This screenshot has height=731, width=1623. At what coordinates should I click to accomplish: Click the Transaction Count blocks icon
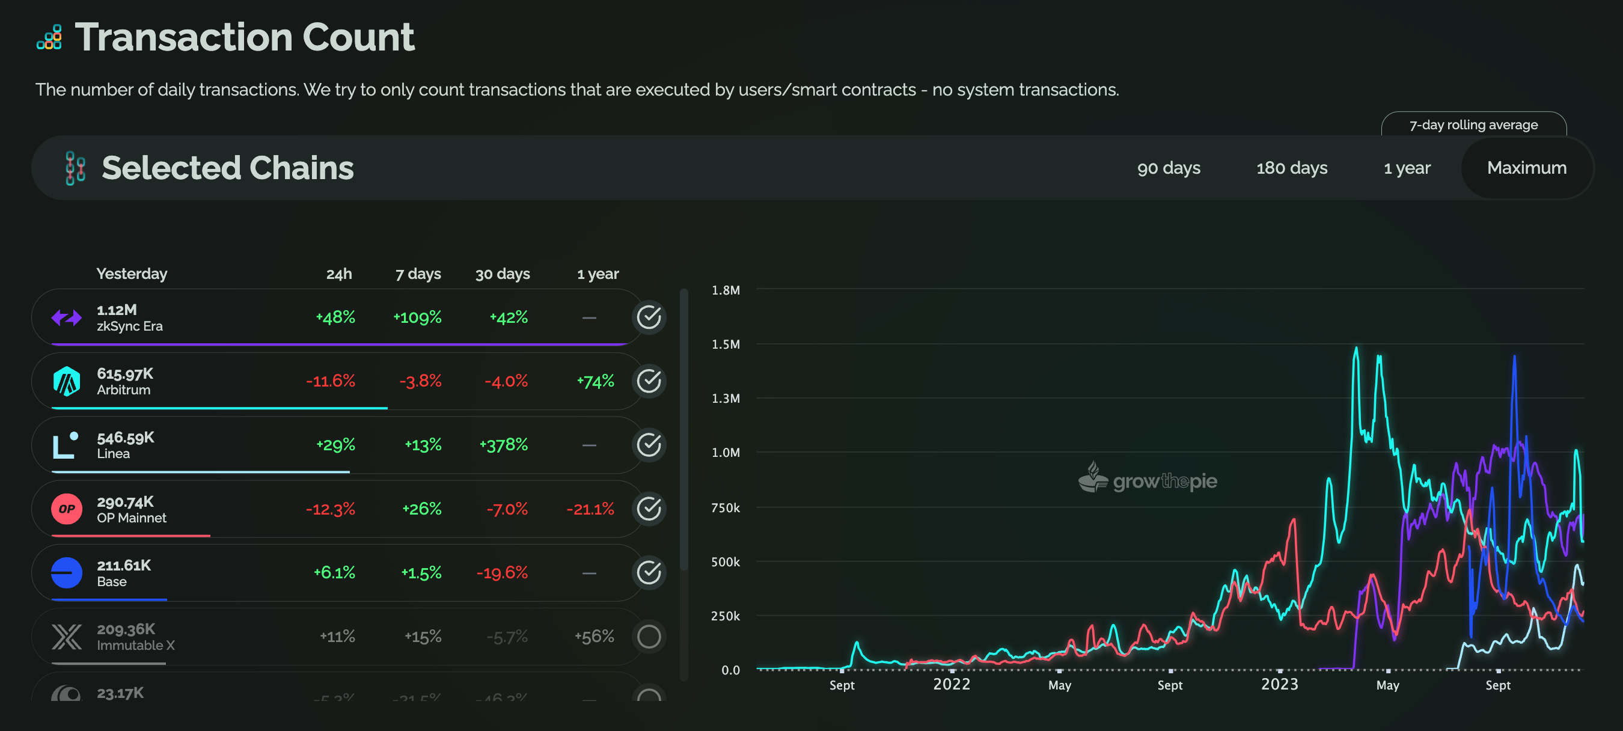click(x=49, y=38)
